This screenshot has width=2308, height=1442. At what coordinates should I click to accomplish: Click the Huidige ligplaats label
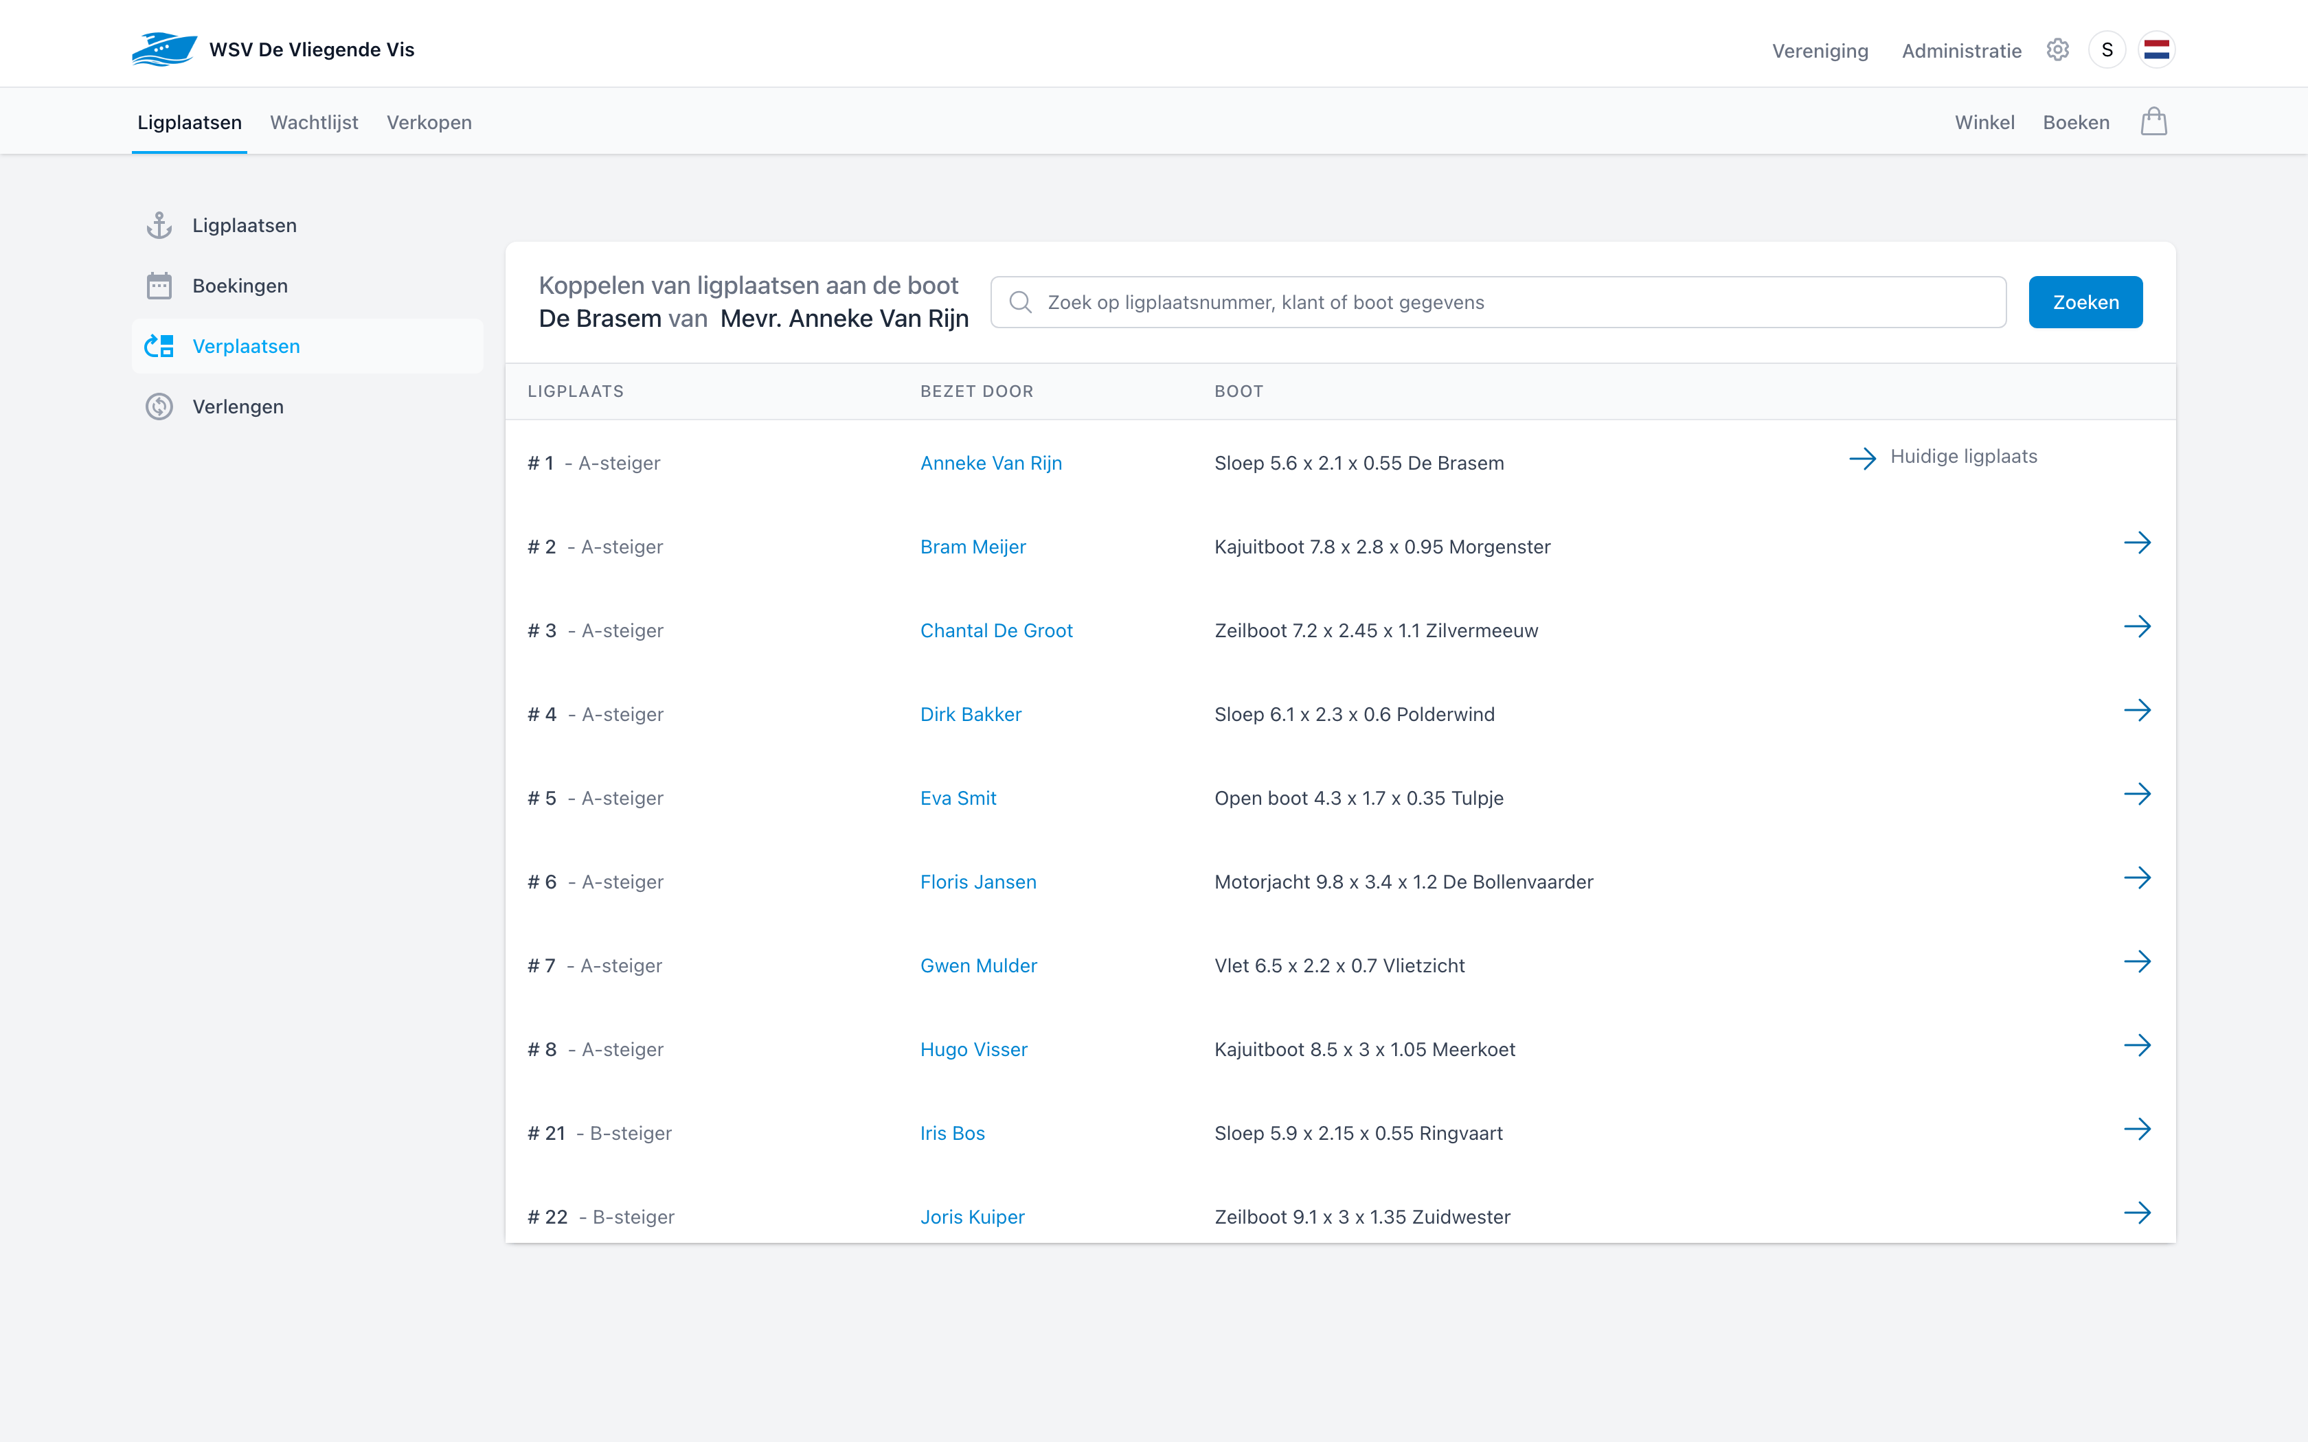(x=1964, y=457)
